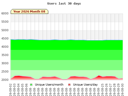Click the 2500 y-axis label
This screenshot has height=96, width=128.
point(5,71)
